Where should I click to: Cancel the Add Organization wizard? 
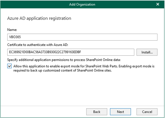[147, 112]
